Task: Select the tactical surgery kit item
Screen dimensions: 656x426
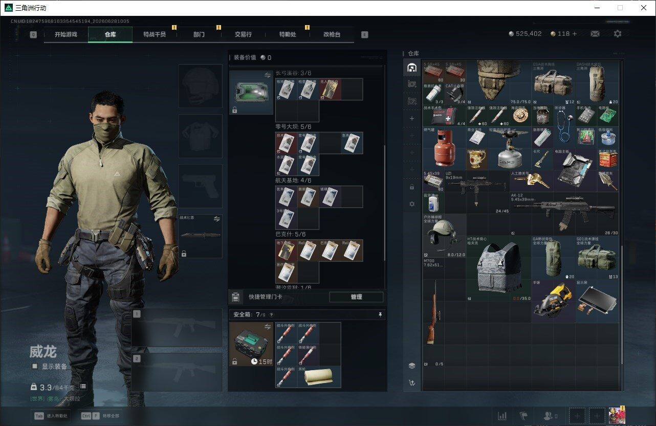Action: [444, 116]
